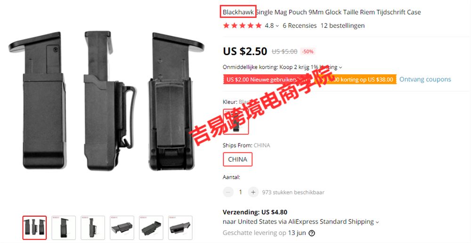The height and width of the screenshot is (243, 471).
Task: Select the last product thumbnail image
Action: click(x=180, y=227)
